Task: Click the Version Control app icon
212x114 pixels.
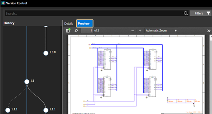Action: [3, 3]
